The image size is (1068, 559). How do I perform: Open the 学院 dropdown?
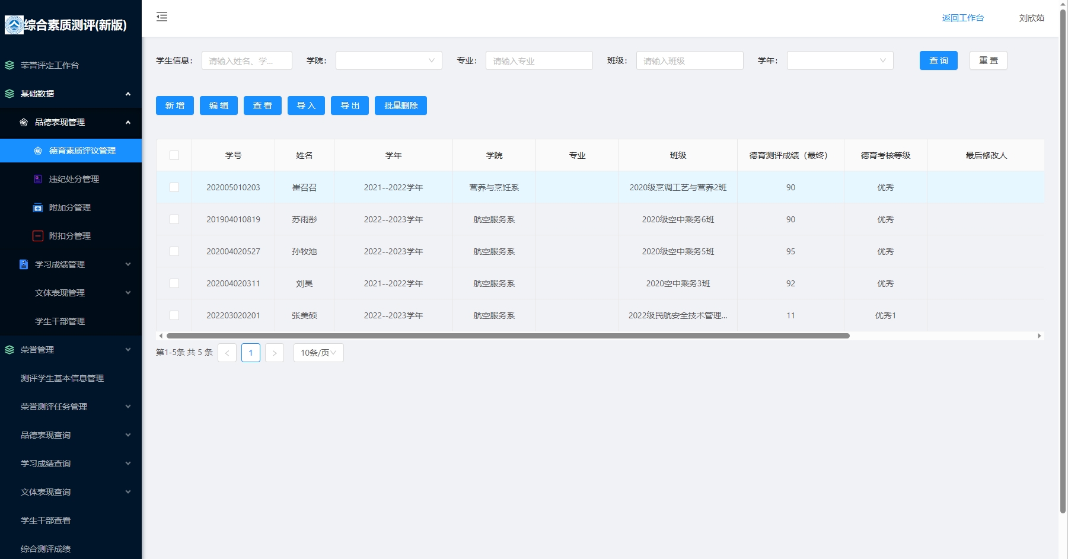[389, 60]
